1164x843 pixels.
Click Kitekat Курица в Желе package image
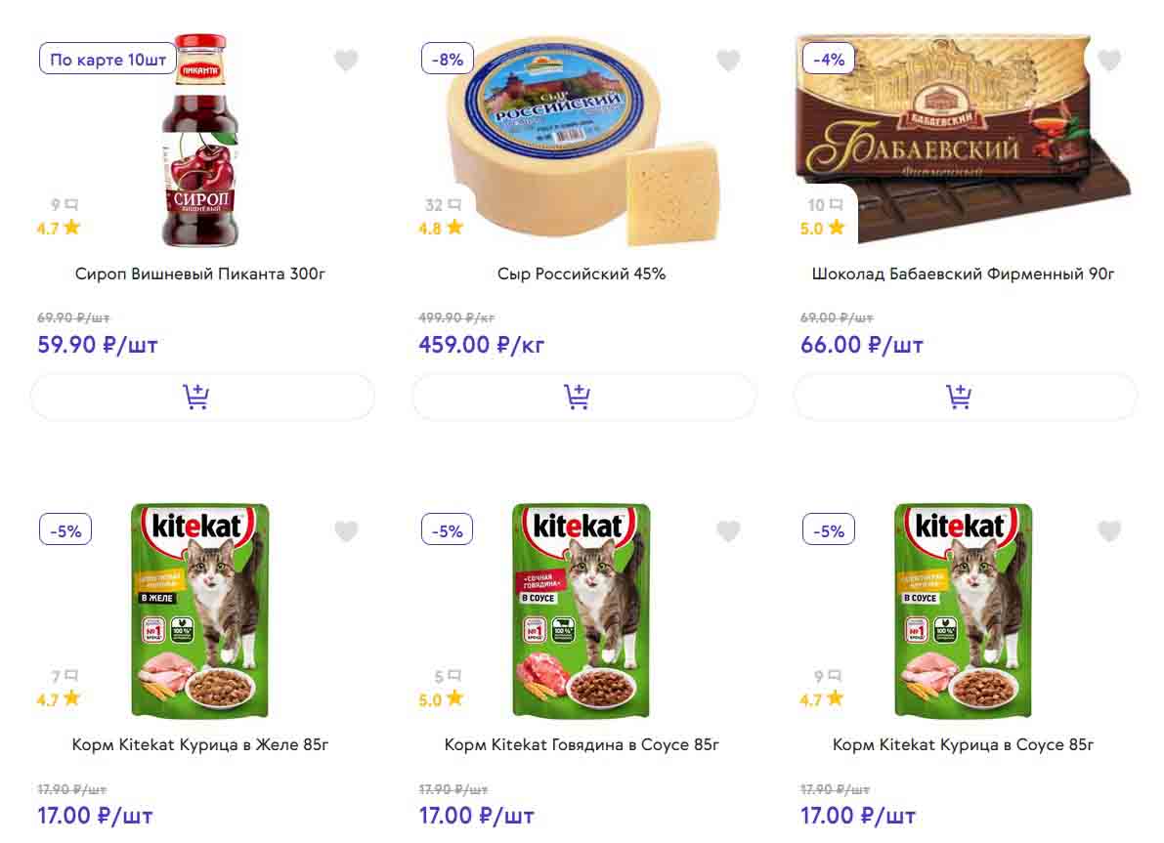point(200,611)
